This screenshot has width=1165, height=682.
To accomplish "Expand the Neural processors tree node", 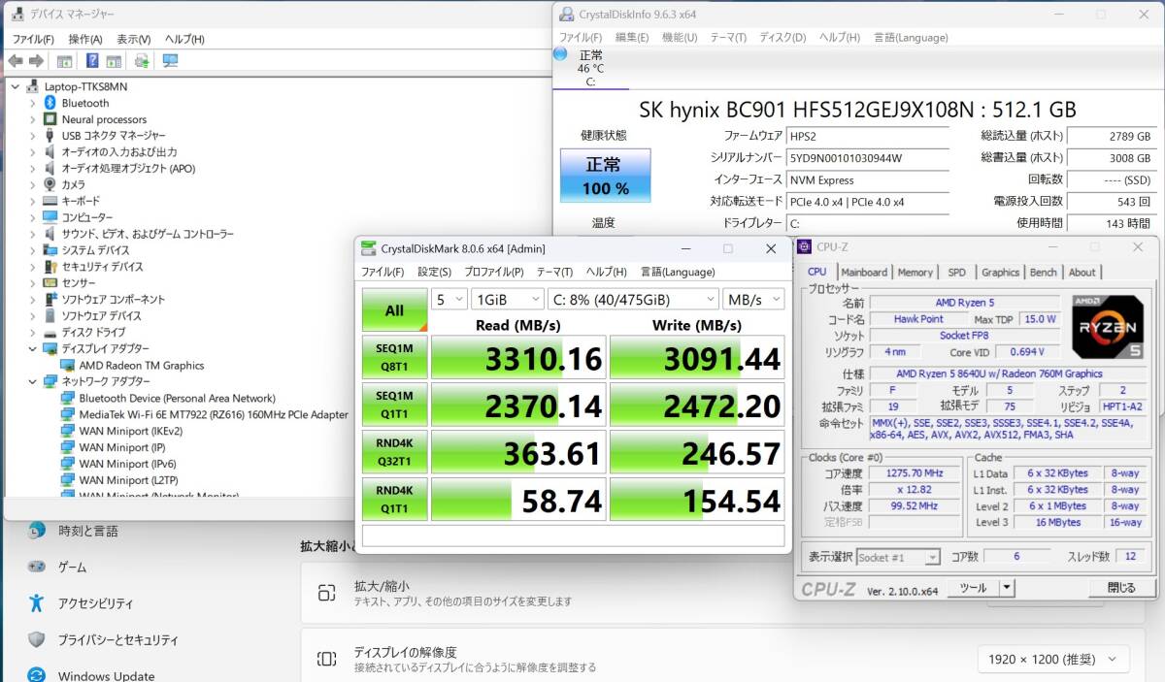I will (x=32, y=119).
